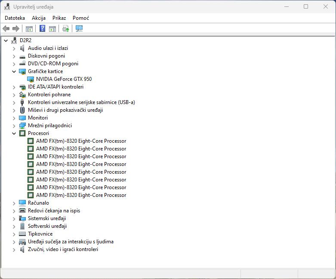The width and height of the screenshot is (336, 279).
Task: Click the Mrežni prilagodnici network icon
Action: (x=22, y=126)
